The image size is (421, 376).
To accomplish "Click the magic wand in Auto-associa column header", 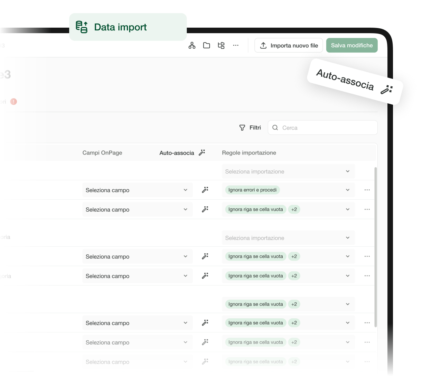I will coord(202,152).
